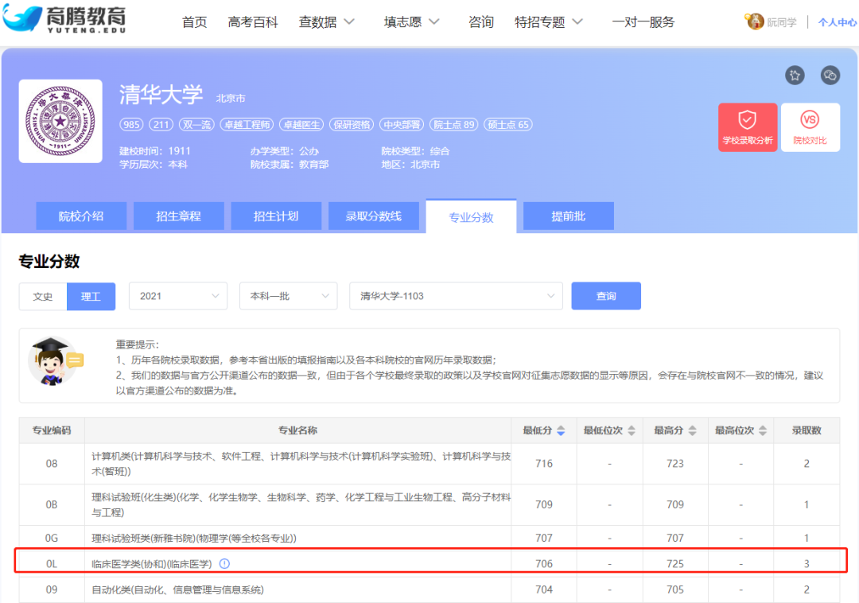Click the 723 highest score cell

[675, 463]
